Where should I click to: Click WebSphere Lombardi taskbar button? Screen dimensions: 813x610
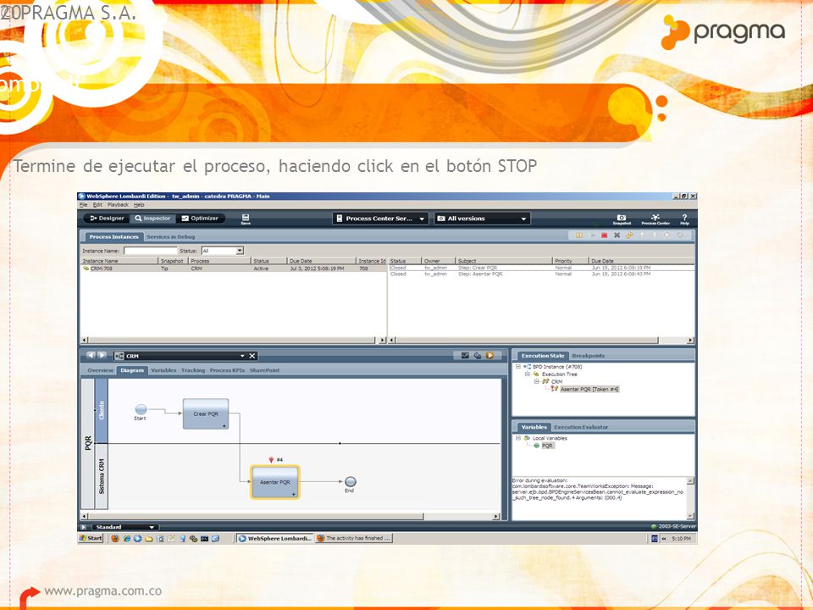(x=274, y=539)
